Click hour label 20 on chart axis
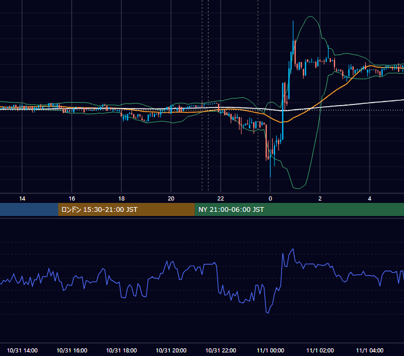This screenshot has width=404, height=356. [171, 199]
